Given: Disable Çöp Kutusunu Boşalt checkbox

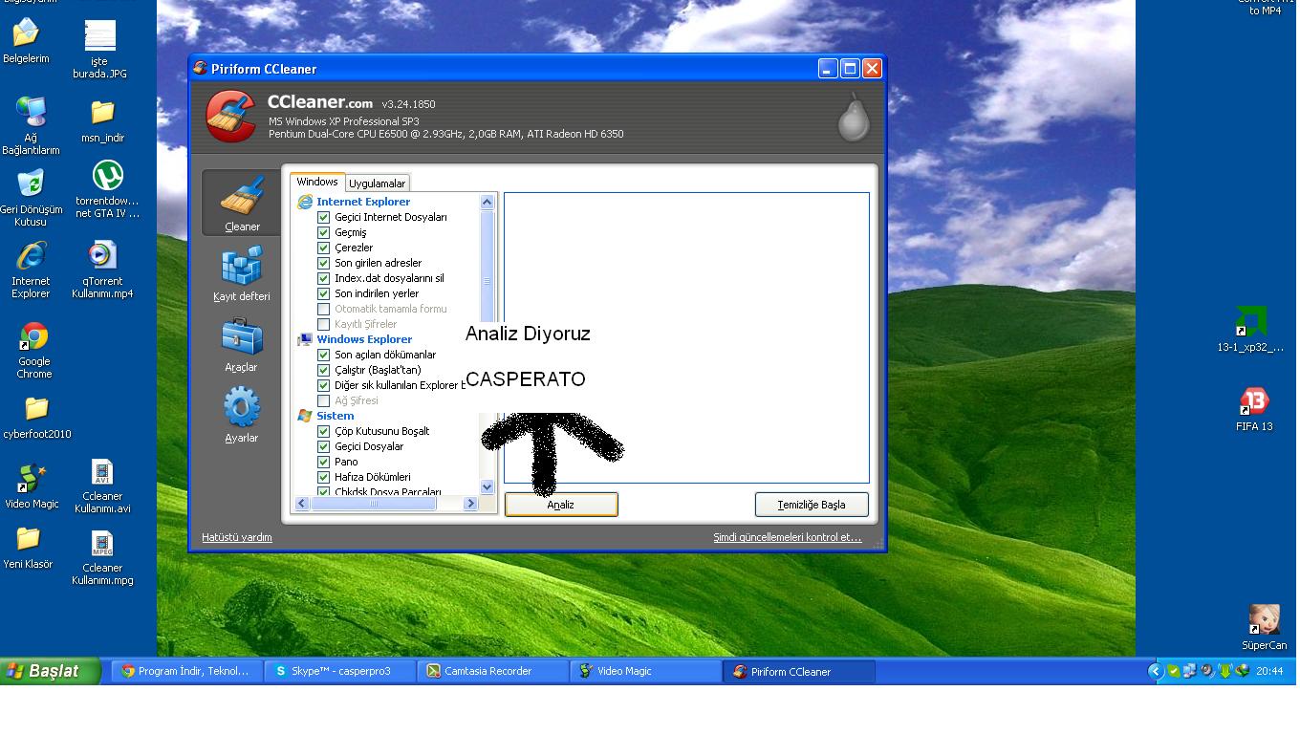Looking at the screenshot, I should tap(324, 431).
